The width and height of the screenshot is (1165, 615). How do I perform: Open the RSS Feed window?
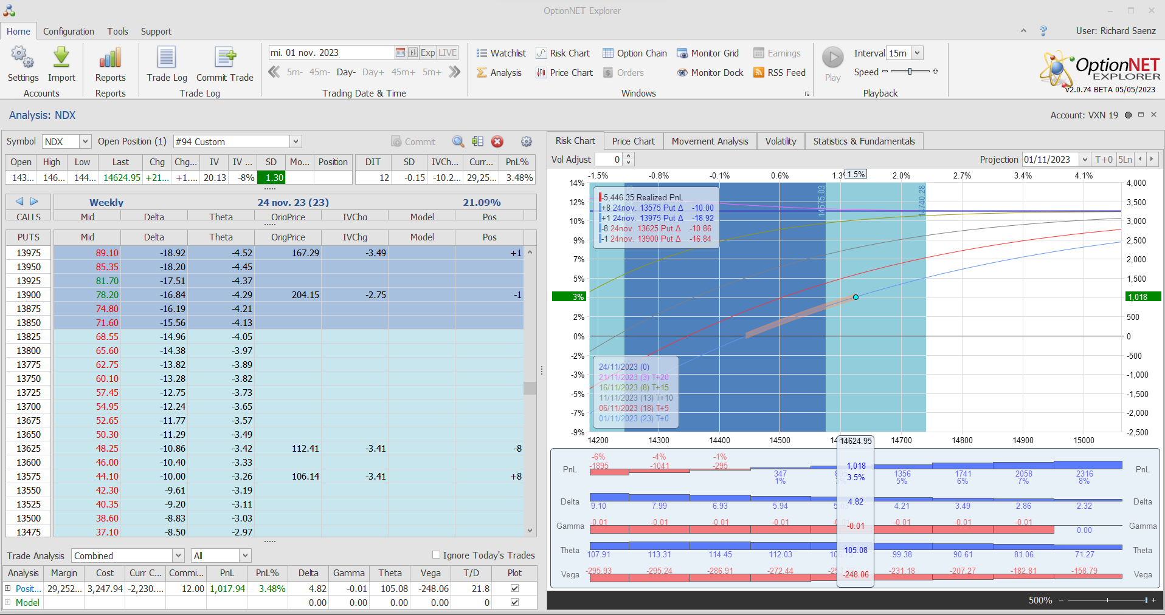(780, 73)
